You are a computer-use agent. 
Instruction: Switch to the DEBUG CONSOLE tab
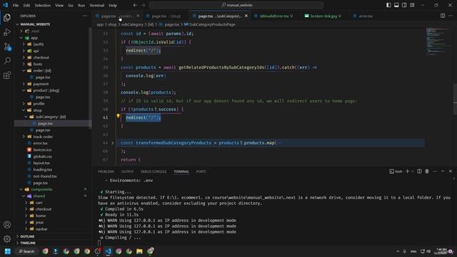(x=154, y=171)
